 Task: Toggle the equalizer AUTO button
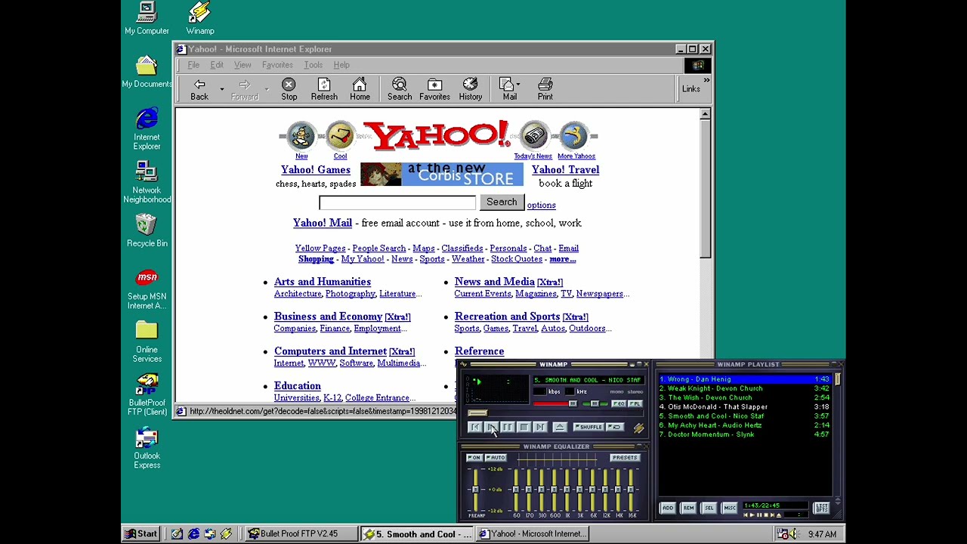tap(496, 458)
